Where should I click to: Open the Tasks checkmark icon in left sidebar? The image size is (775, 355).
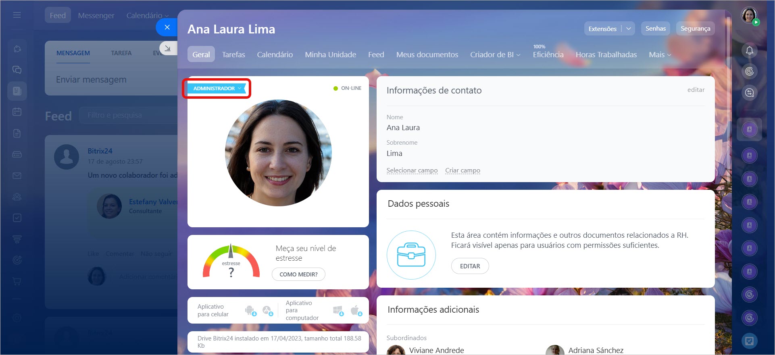click(x=17, y=218)
